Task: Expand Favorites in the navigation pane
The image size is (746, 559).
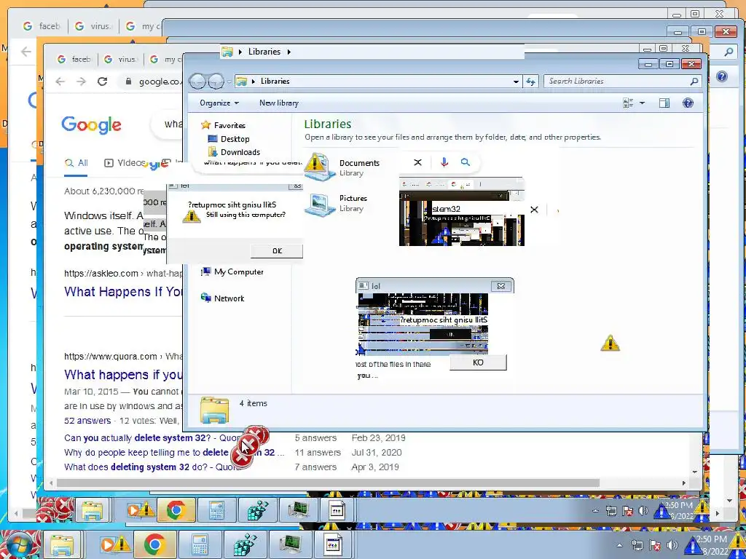Action: pos(224,125)
